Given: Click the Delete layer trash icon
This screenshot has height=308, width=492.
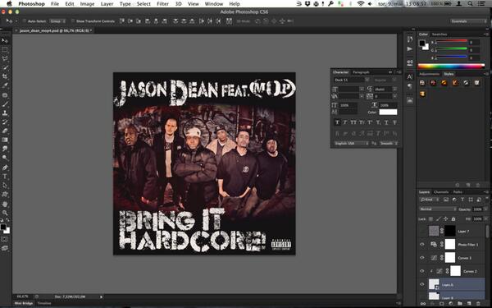Looking at the screenshot, I should pos(478,304).
